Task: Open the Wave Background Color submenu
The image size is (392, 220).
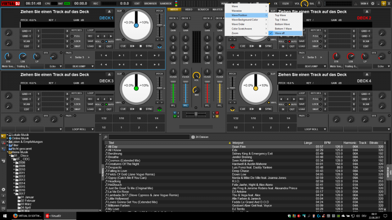Action: click(246, 20)
